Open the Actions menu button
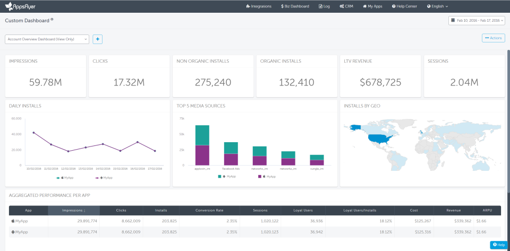The image size is (510, 251). tap(493, 38)
